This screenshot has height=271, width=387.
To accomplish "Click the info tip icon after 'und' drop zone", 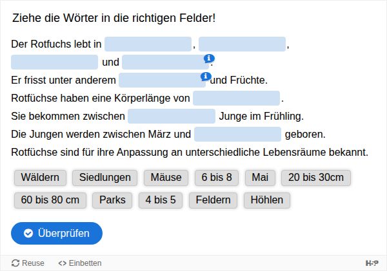I will click(x=209, y=59).
